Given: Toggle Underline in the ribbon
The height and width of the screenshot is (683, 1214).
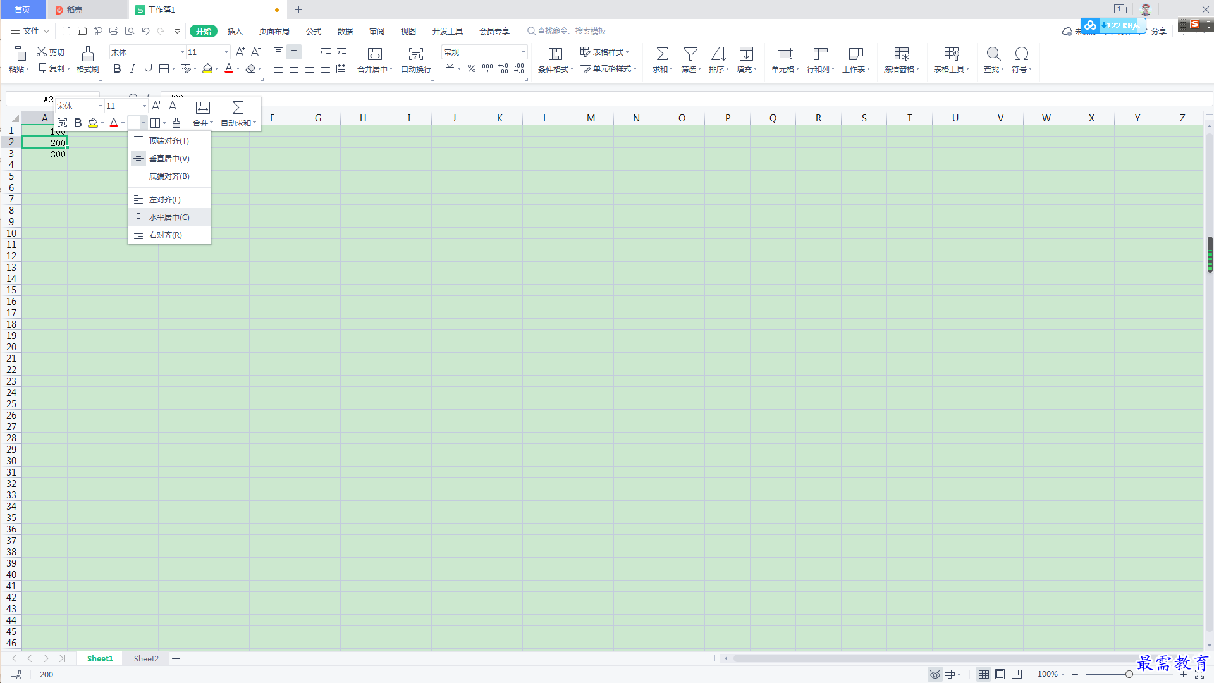Looking at the screenshot, I should click(148, 68).
